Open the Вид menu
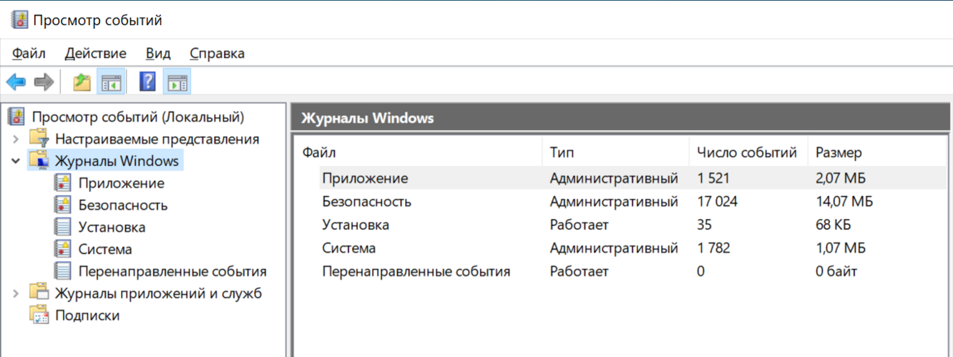The image size is (953, 357). coord(158,53)
